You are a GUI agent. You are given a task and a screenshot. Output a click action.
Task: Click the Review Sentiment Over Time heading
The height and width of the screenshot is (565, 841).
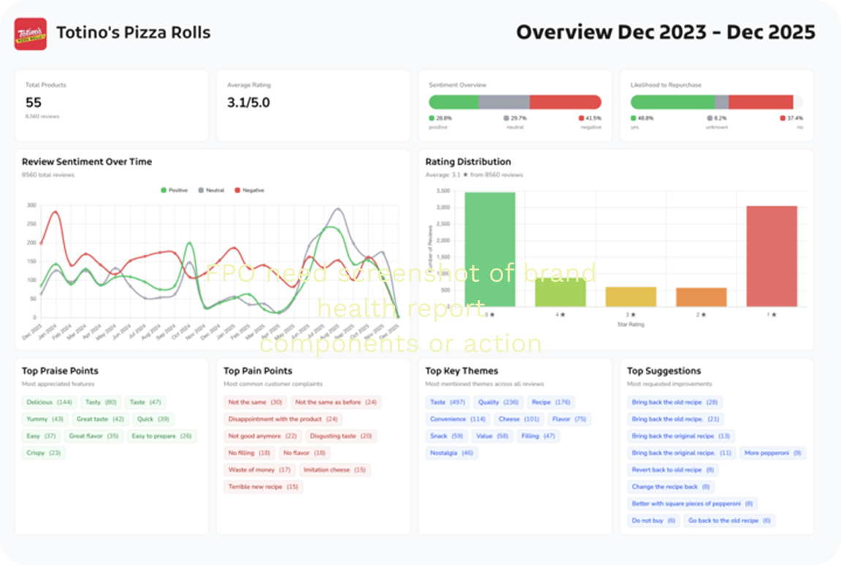point(87,162)
